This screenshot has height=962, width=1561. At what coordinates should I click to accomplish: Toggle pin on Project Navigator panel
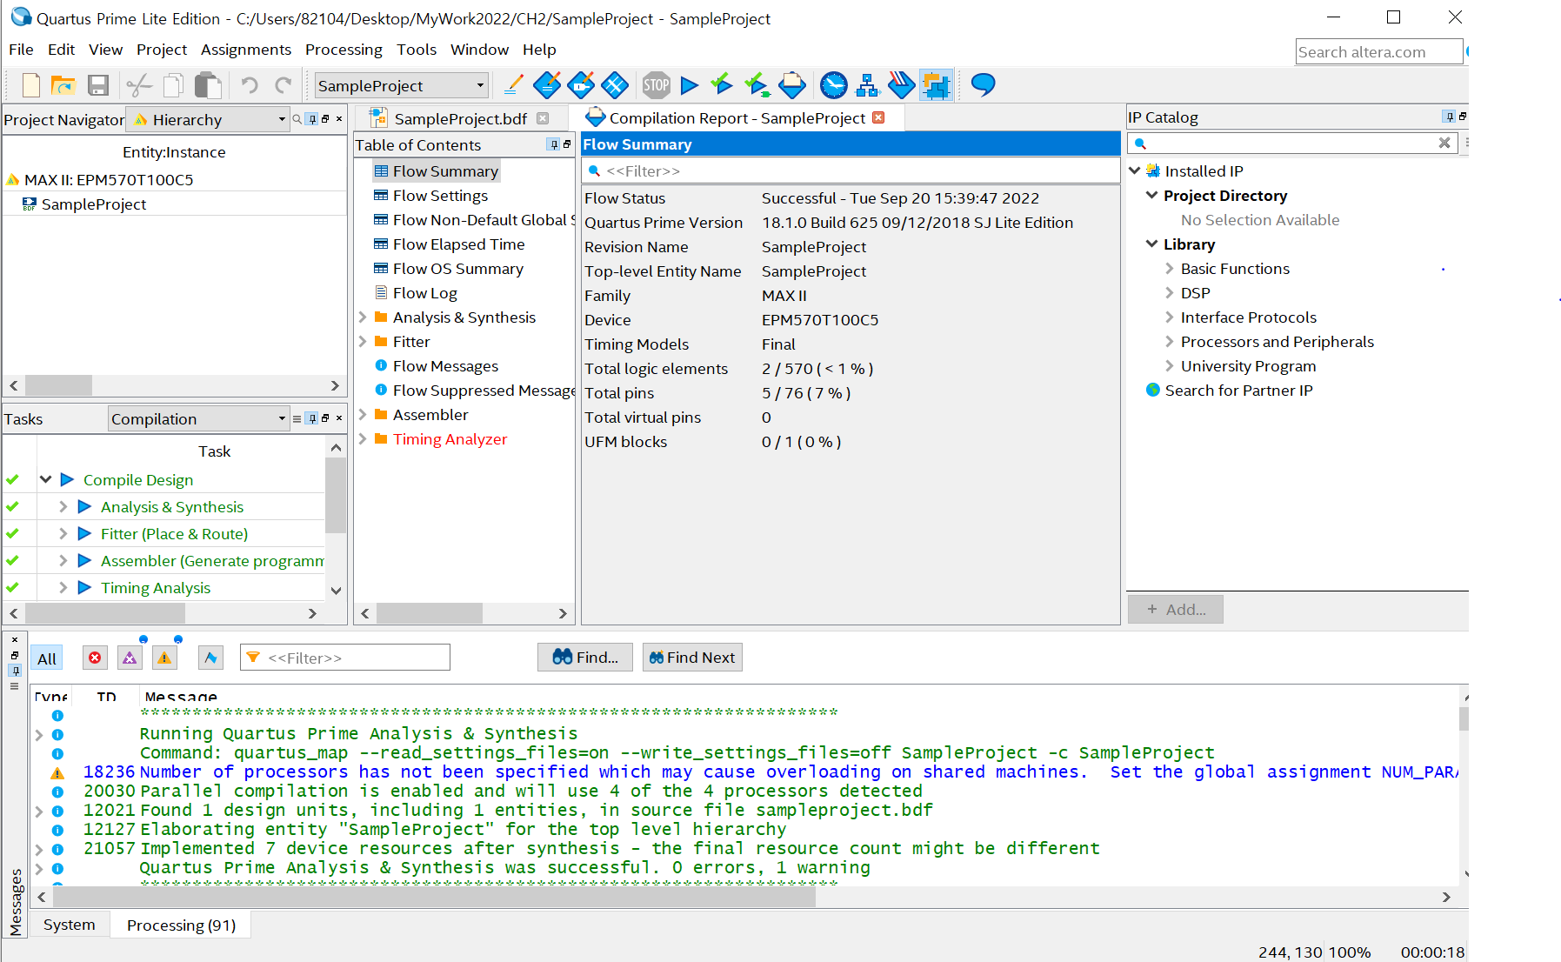click(x=313, y=119)
